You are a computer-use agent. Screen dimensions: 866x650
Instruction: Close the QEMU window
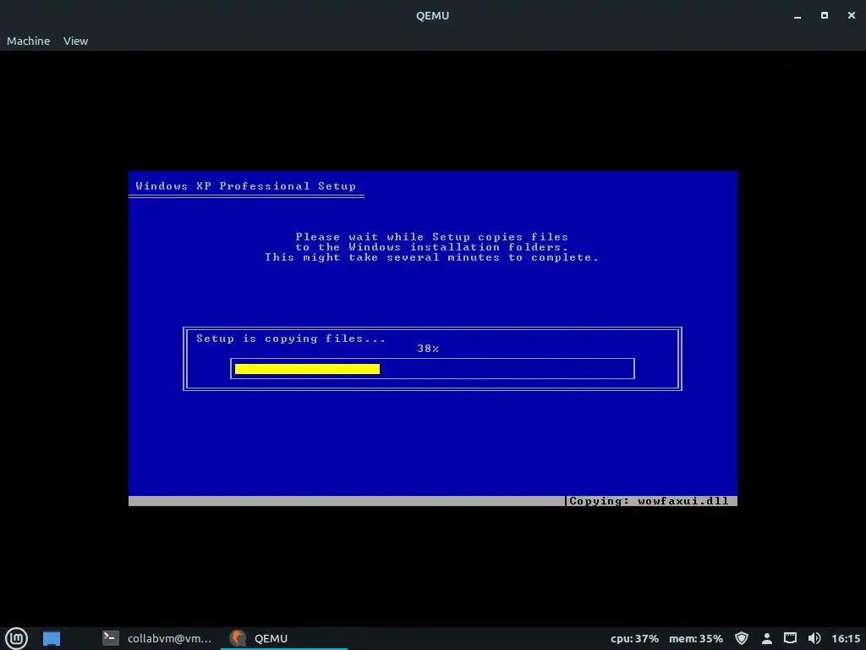(x=851, y=15)
